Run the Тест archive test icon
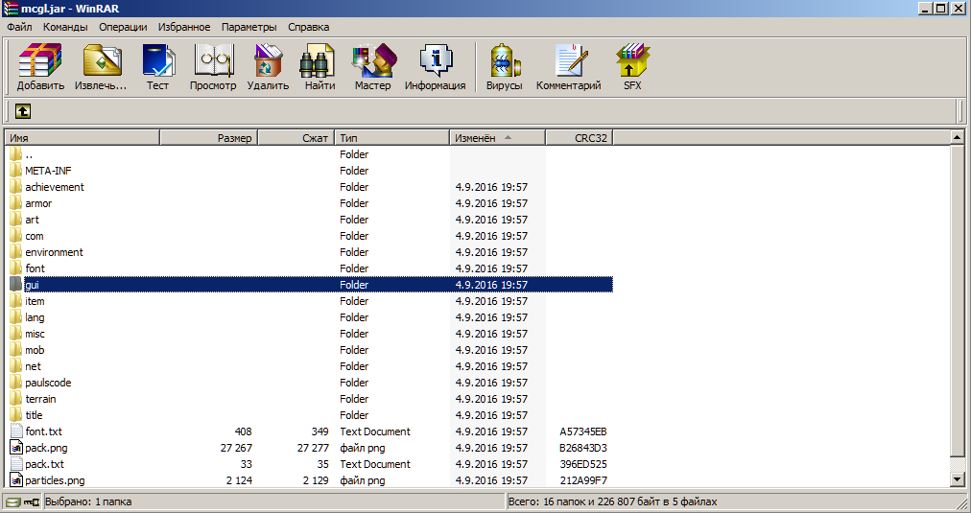971x513 pixels. (x=157, y=67)
